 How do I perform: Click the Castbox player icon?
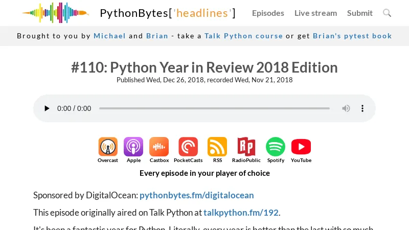coord(159,147)
